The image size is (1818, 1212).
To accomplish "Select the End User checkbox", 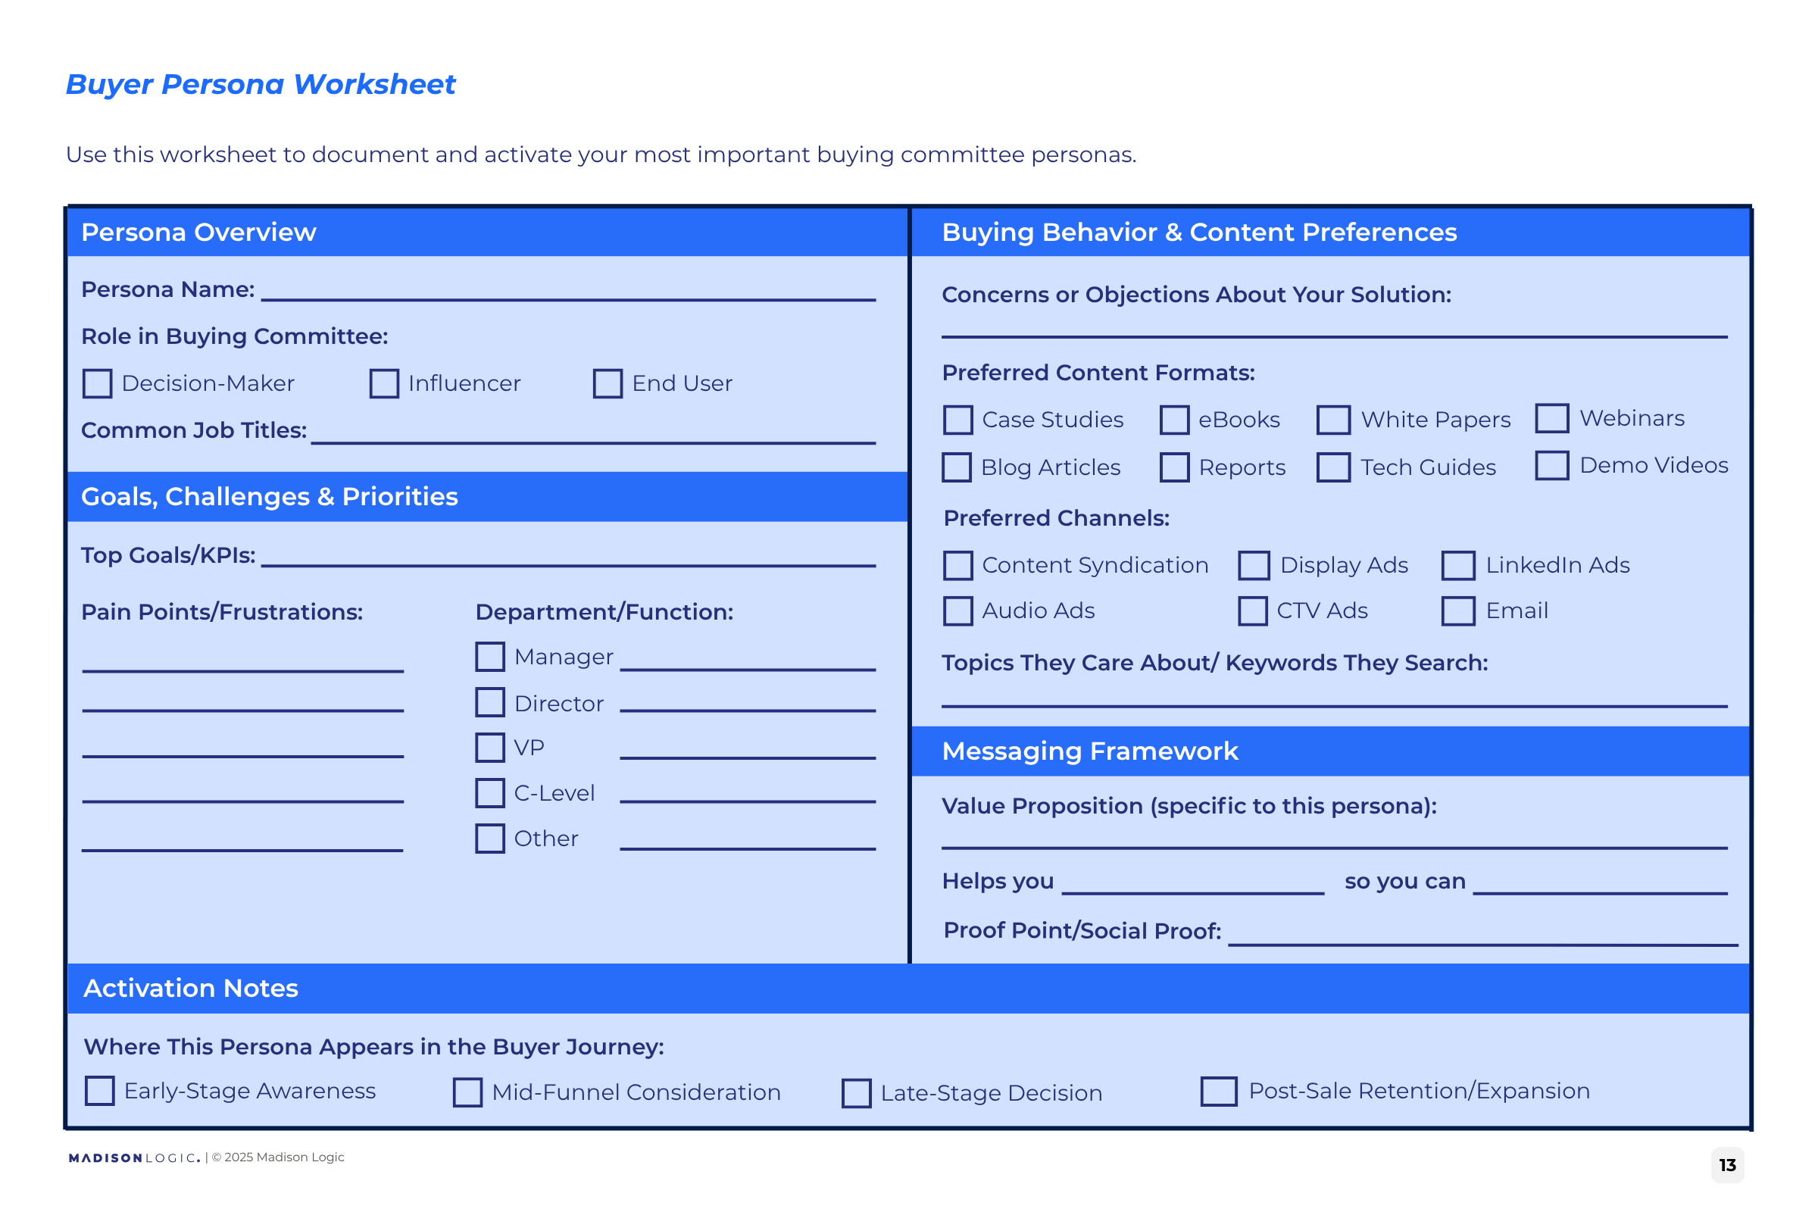I will (608, 383).
